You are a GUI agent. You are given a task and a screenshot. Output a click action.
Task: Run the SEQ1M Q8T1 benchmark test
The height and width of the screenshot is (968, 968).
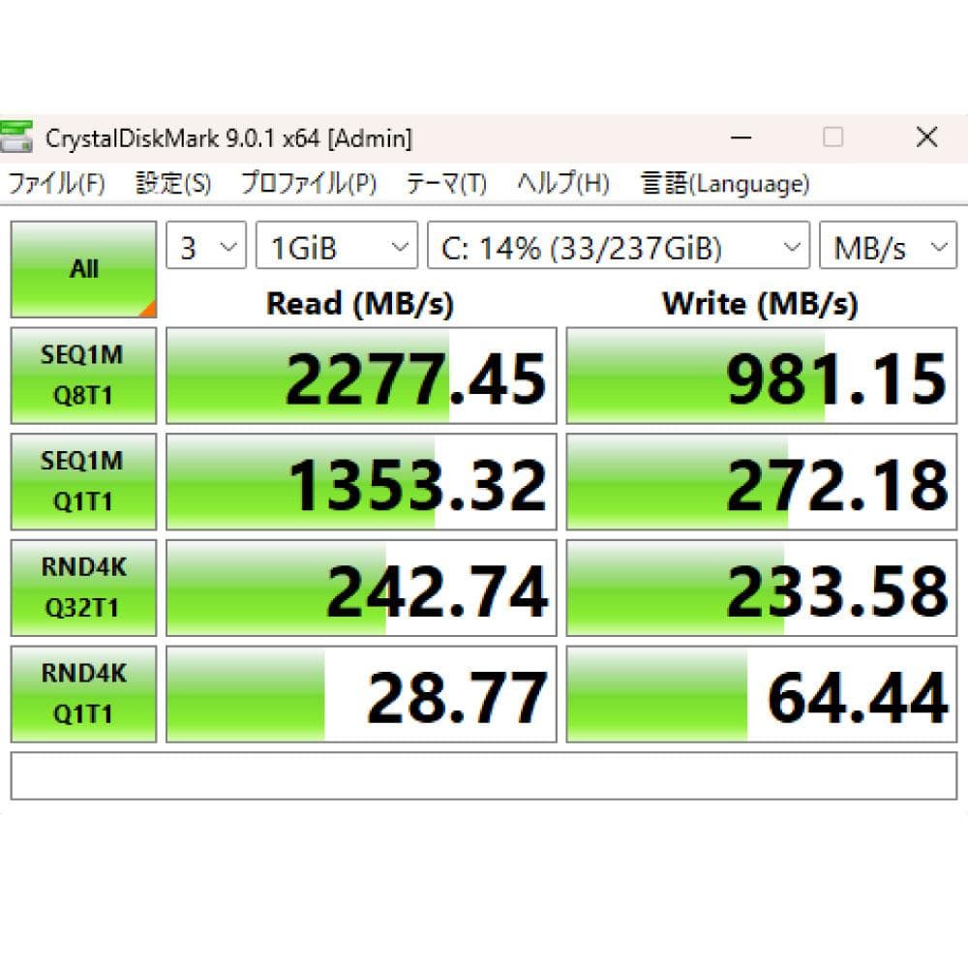click(82, 375)
